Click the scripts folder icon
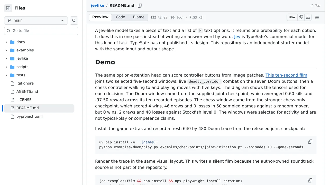This screenshot has width=329, height=185. click(x=12, y=67)
